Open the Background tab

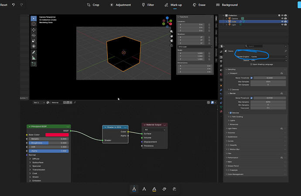[x=227, y=5]
